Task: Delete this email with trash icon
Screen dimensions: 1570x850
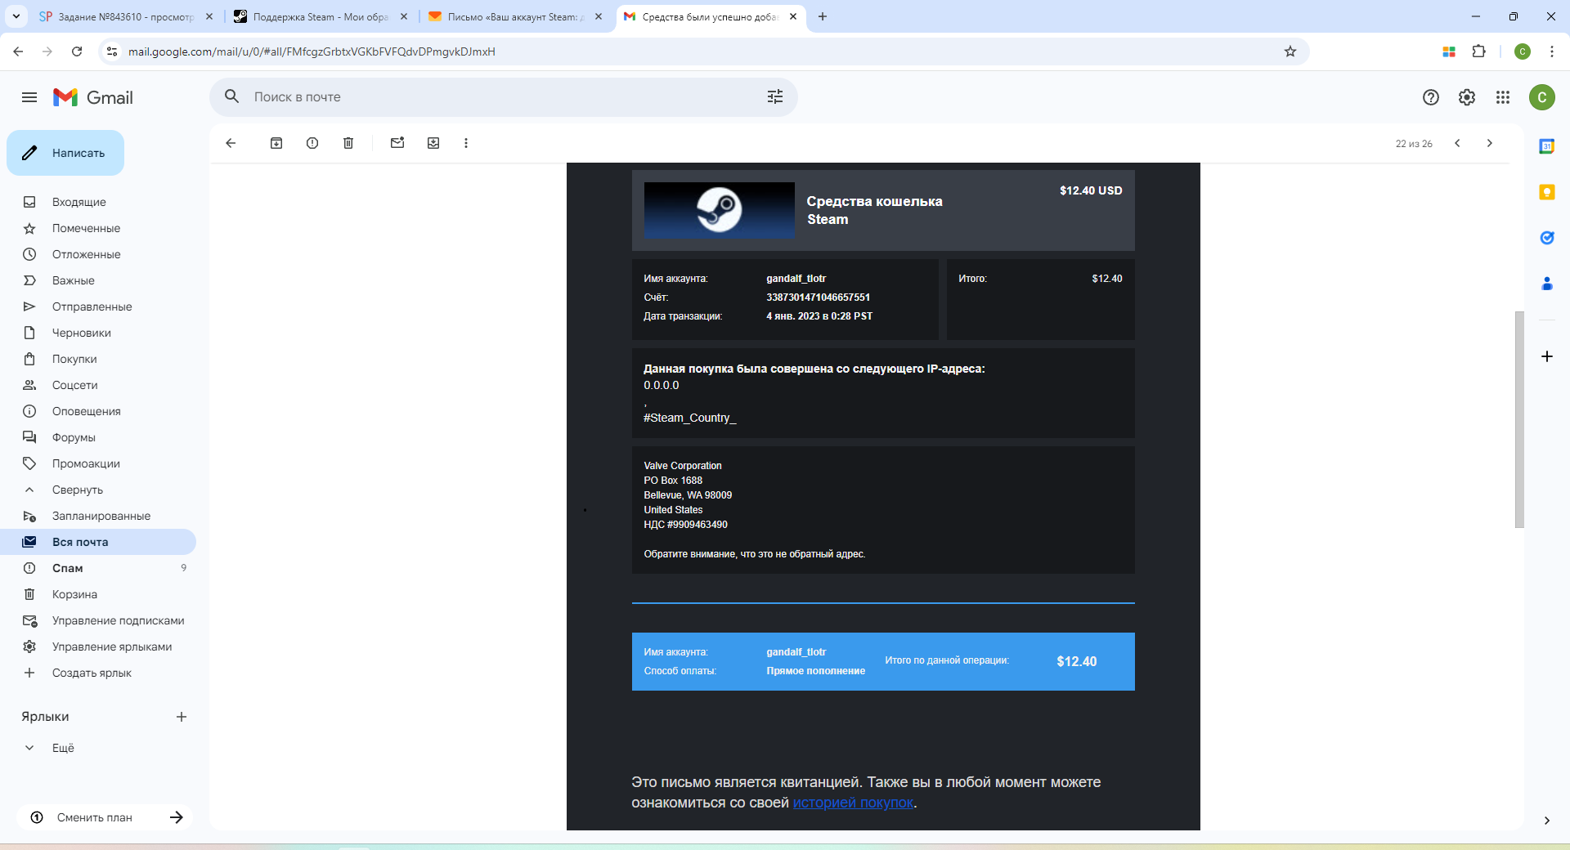Action: (348, 143)
